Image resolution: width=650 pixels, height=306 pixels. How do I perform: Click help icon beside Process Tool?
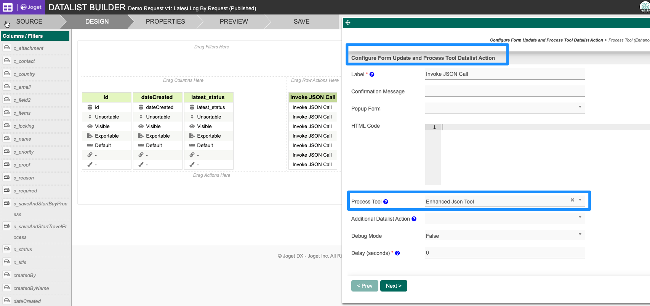point(386,202)
